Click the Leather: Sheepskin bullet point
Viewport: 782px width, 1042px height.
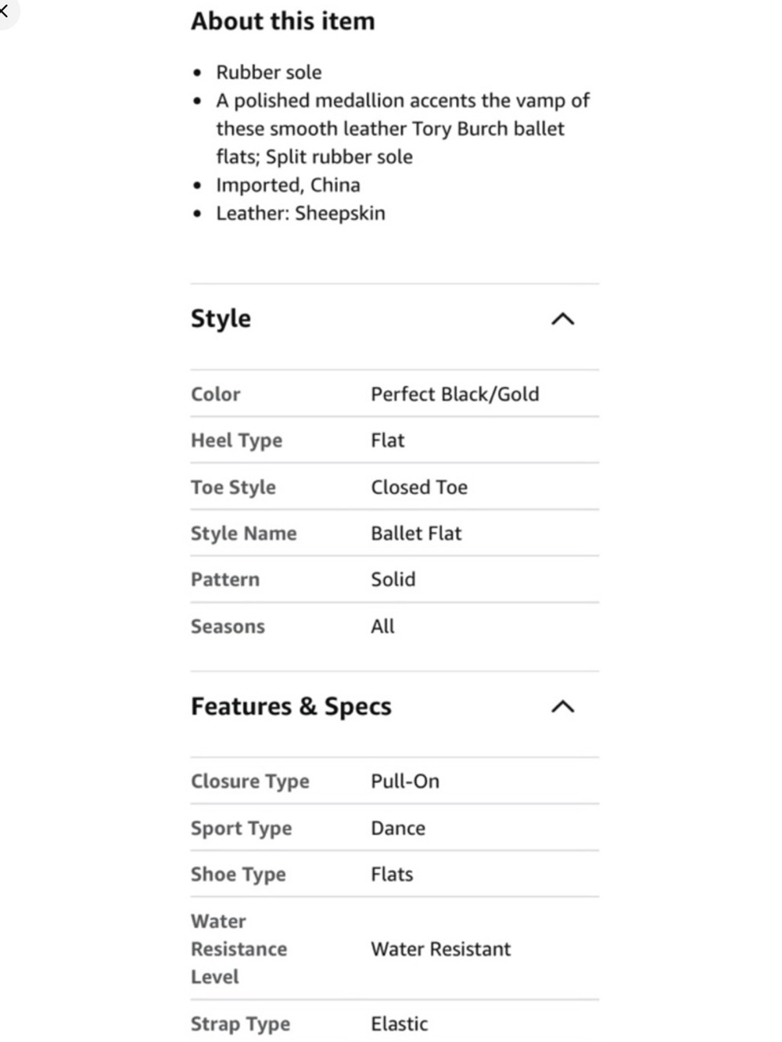[300, 214]
